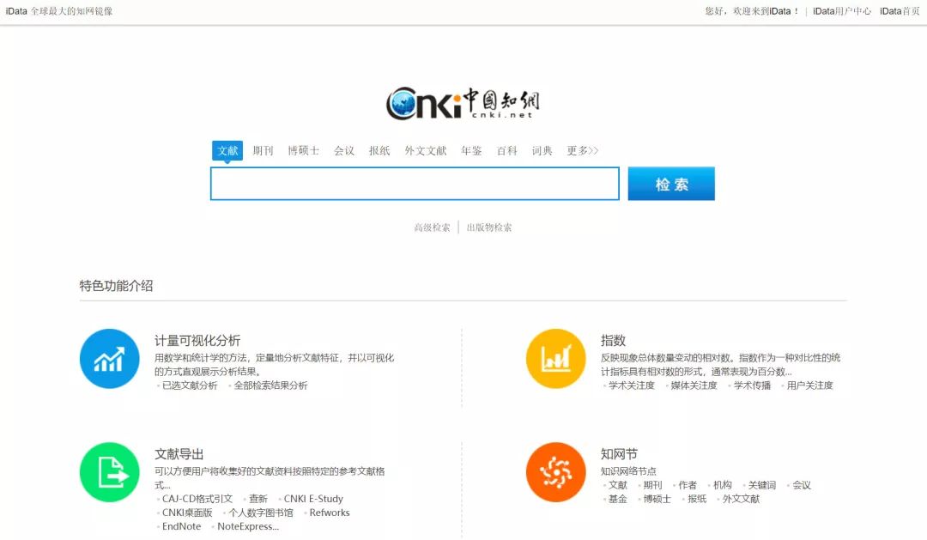The width and height of the screenshot is (927, 540).
Task: Expand the 更多>> category list
Action: click(582, 151)
